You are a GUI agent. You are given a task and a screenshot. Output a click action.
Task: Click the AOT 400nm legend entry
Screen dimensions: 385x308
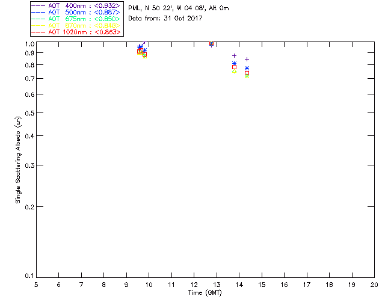(x=76, y=5)
